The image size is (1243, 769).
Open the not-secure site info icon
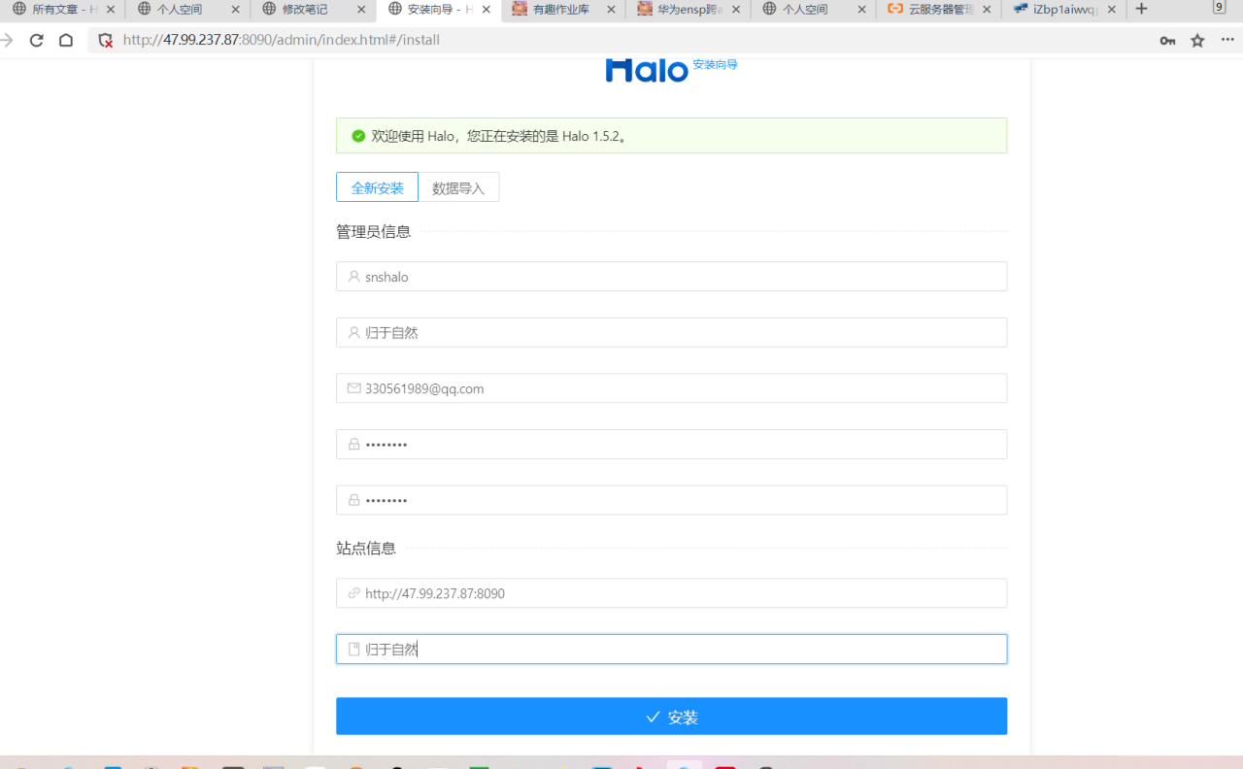point(106,41)
